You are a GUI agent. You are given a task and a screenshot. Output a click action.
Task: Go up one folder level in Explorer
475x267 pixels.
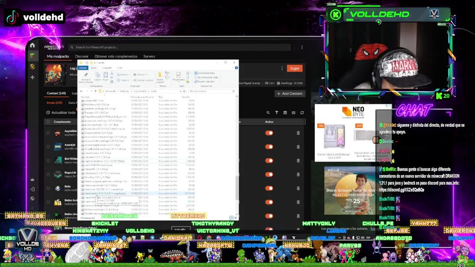[x=95, y=91]
